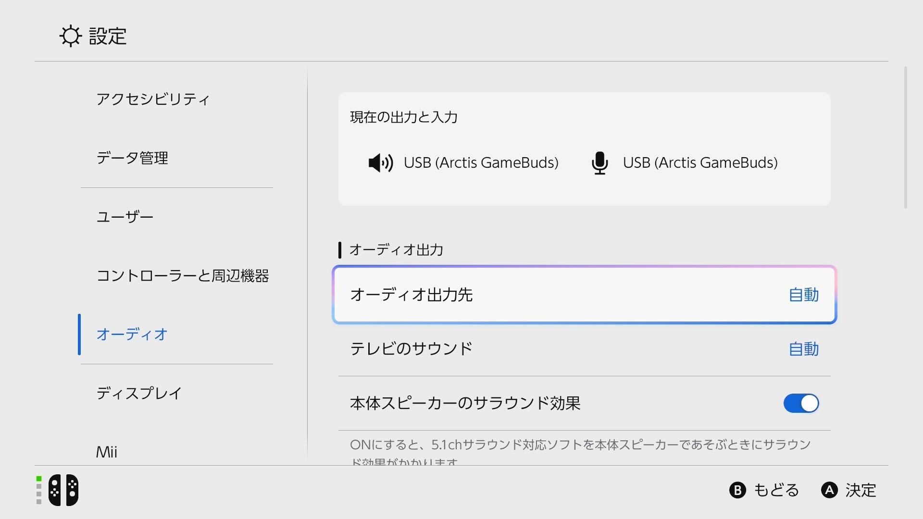Click もどる at the bottom
Viewport: 923px width, 519px height.
click(x=776, y=491)
